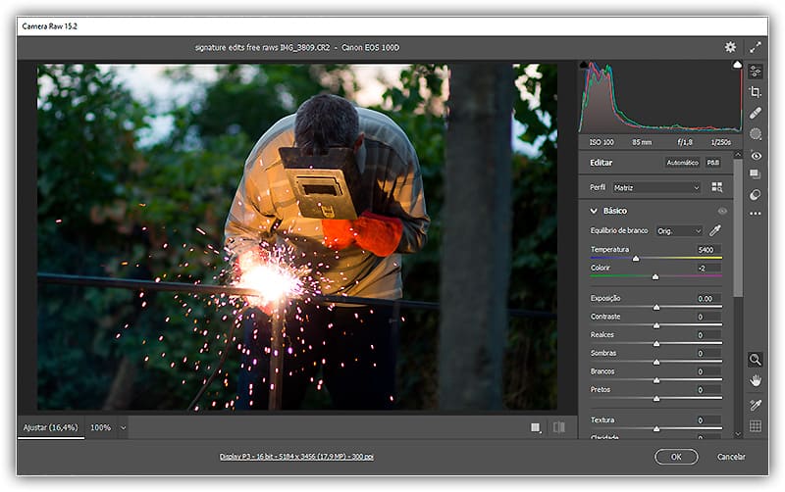
Task: Collapse the Básico section chevron
Action: click(x=594, y=211)
